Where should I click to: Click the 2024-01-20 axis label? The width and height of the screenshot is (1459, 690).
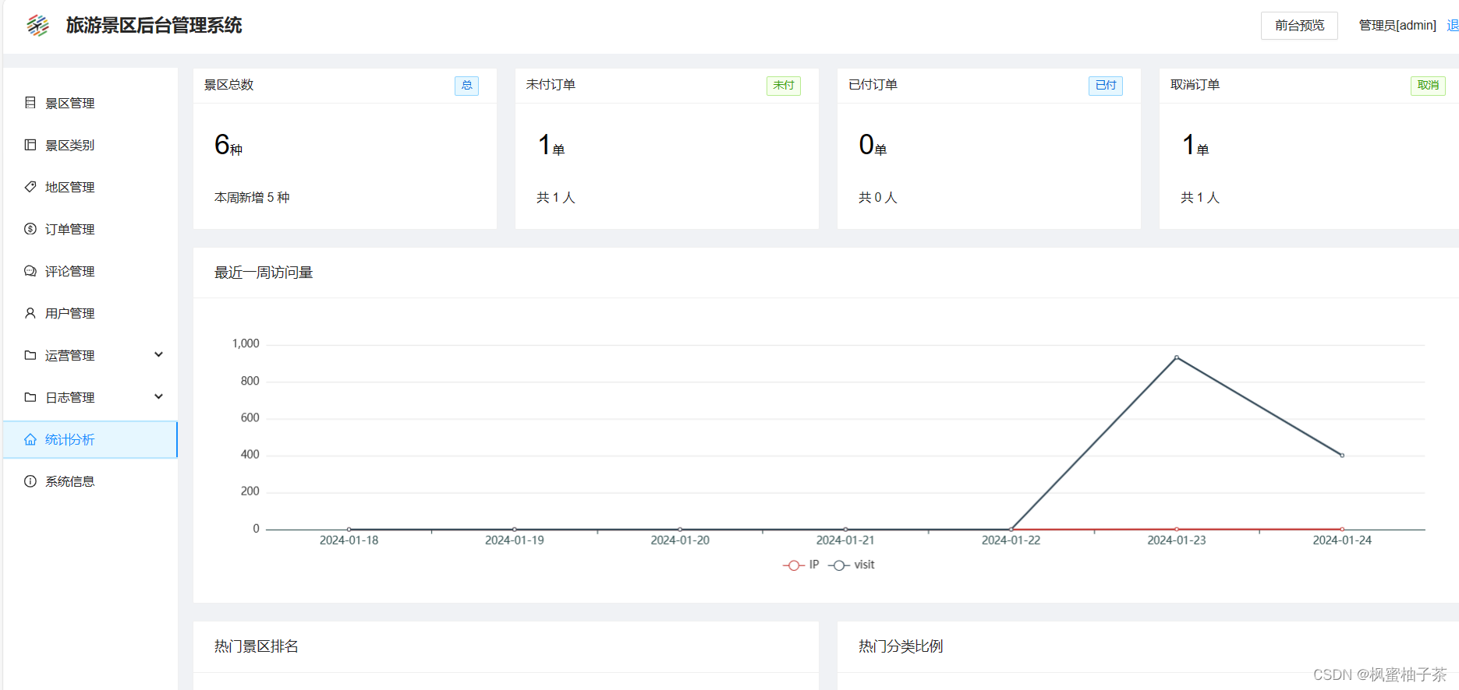[x=680, y=540]
